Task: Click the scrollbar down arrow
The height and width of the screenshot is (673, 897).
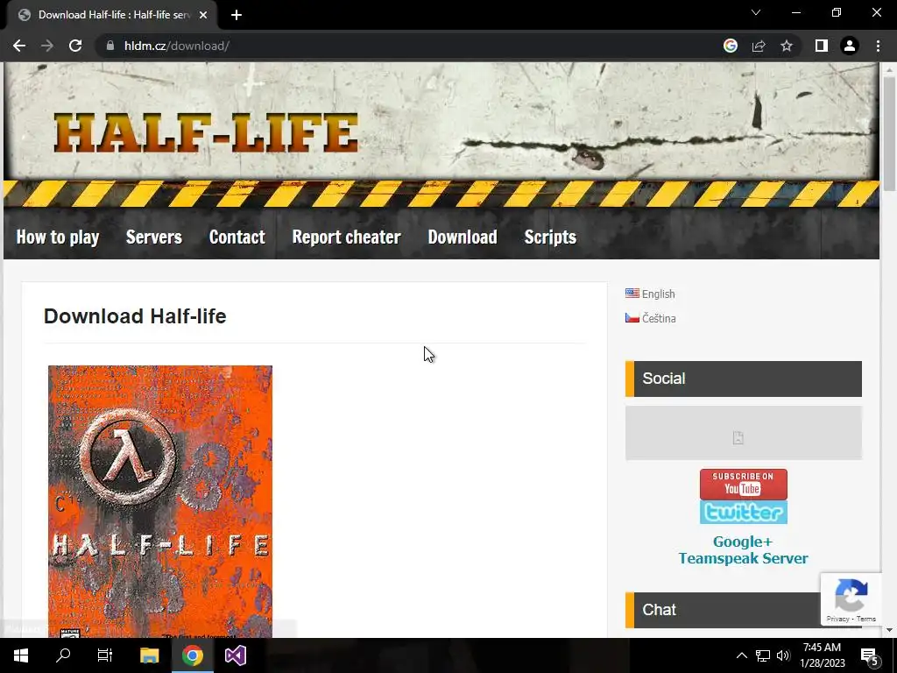Action: 889,630
